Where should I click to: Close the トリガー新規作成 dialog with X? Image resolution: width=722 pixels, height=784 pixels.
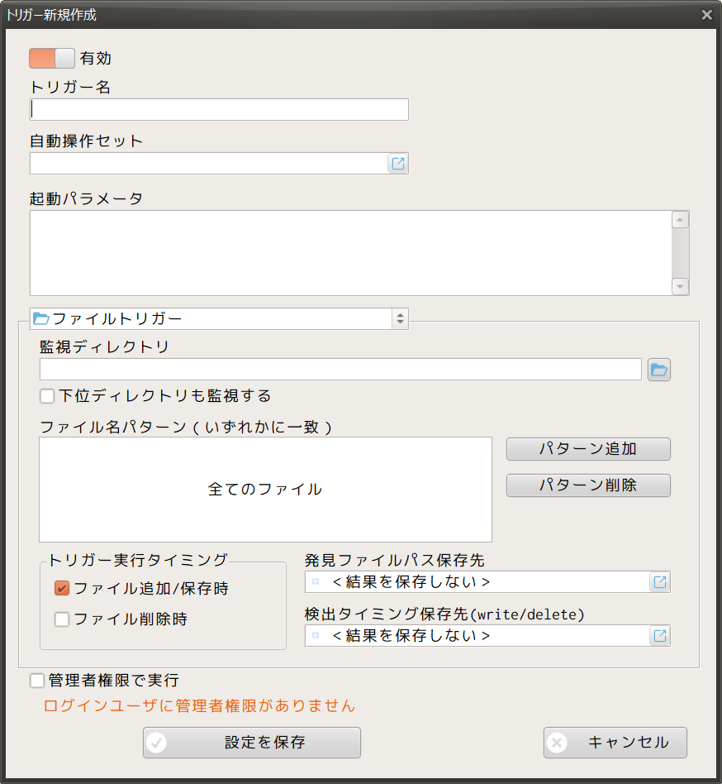tap(706, 15)
